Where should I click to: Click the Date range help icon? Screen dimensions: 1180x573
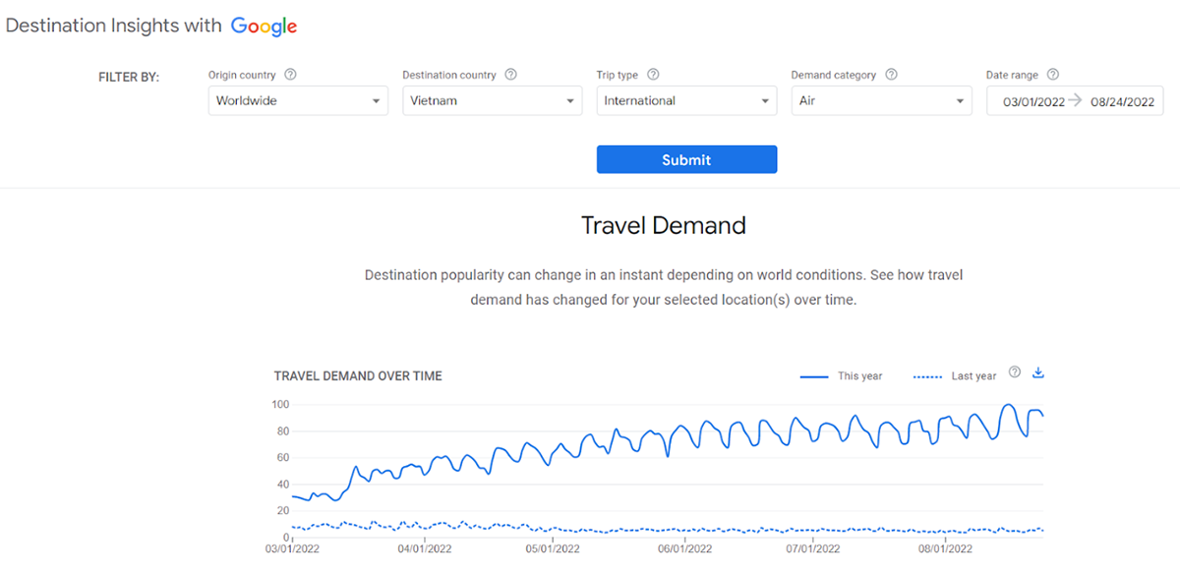coord(1052,75)
